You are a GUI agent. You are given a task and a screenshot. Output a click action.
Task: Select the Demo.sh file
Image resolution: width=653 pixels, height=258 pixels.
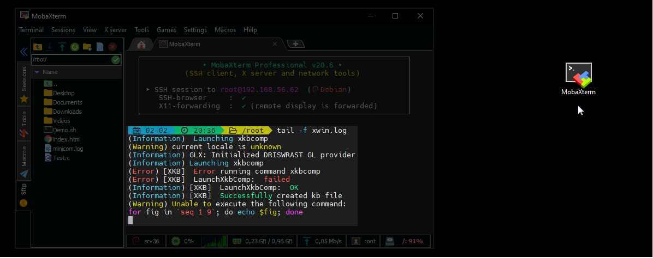coord(60,130)
